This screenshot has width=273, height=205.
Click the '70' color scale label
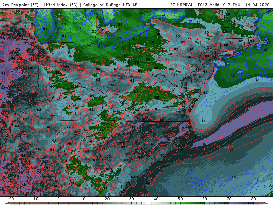(x=229, y=199)
